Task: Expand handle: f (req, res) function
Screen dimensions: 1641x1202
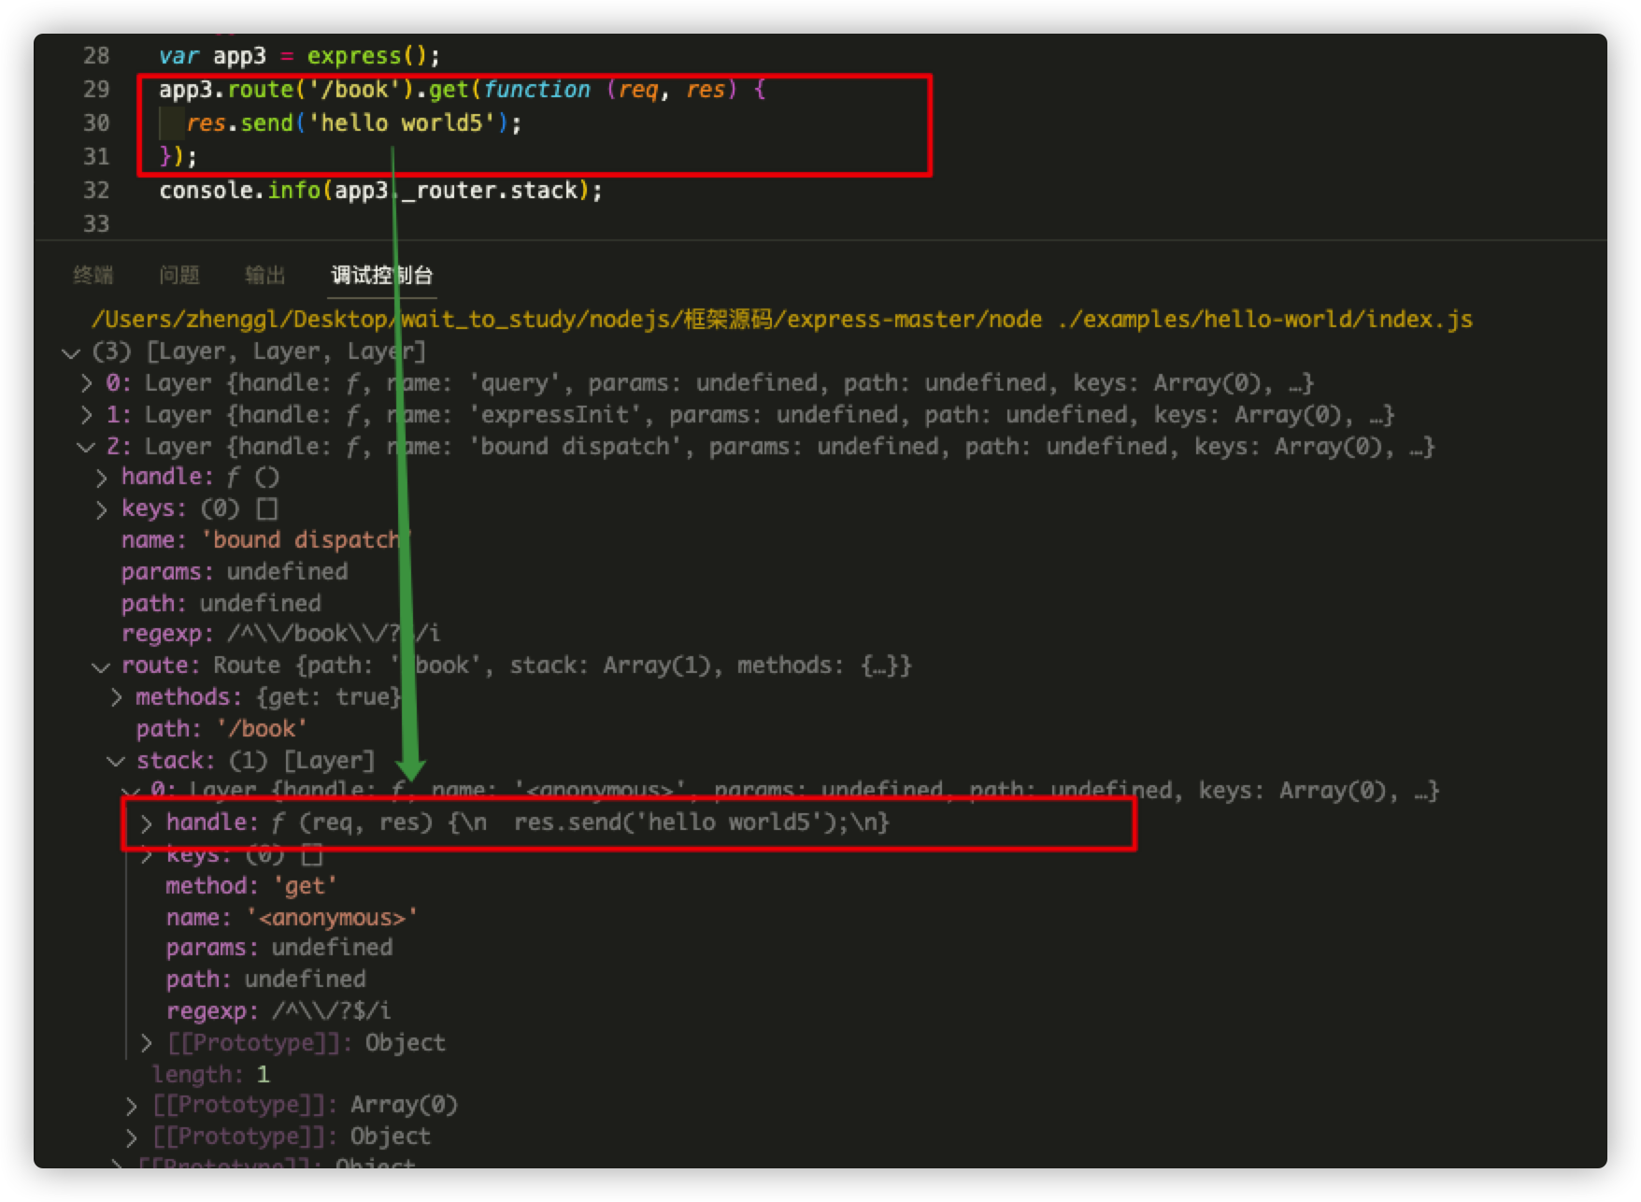Action: pyautogui.click(x=146, y=823)
